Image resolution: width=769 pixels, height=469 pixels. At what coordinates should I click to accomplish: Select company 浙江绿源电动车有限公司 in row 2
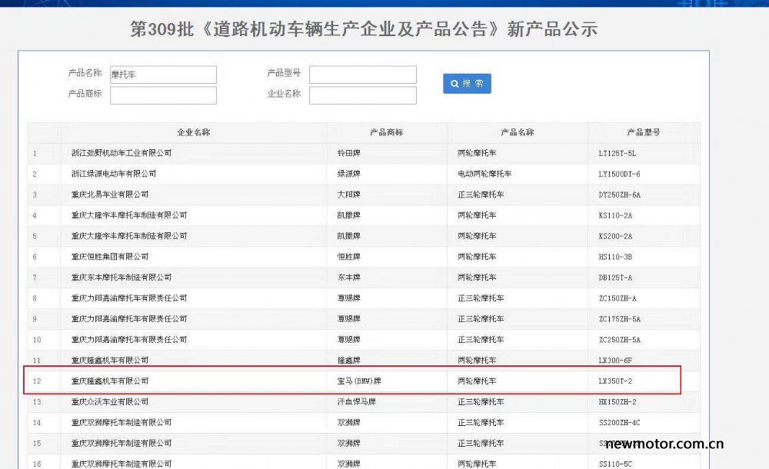click(x=114, y=174)
